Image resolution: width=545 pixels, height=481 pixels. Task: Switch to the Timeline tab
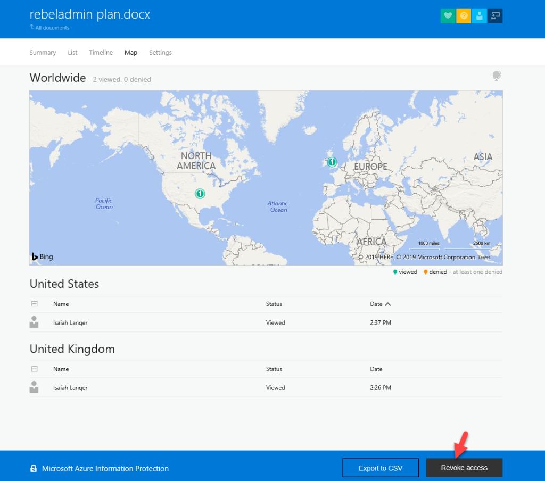(101, 52)
